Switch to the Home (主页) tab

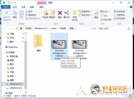click(x=15, y=7)
